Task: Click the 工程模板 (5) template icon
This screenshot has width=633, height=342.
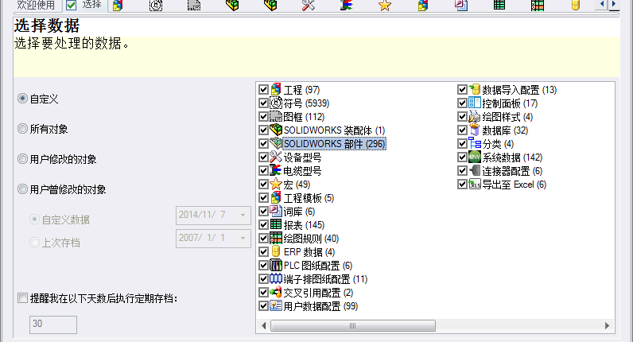Action: click(x=276, y=197)
